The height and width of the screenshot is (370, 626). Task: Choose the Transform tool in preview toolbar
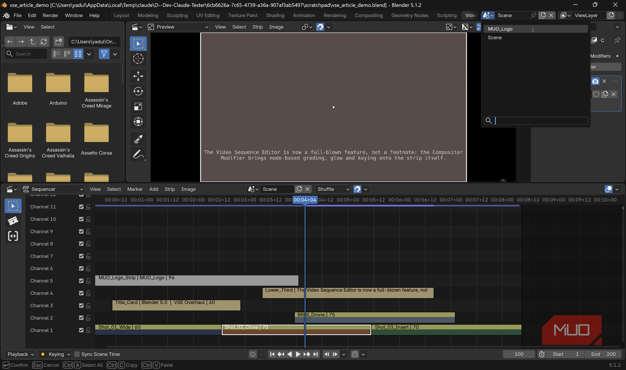(x=138, y=122)
